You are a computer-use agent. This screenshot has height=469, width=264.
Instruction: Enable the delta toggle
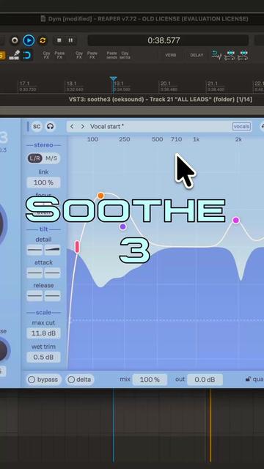(x=80, y=380)
